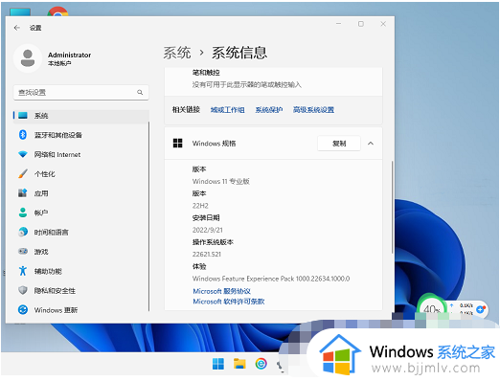Click the 2022/9/21 install date text
Image resolution: width=500 pixels, height=381 pixels.
pyautogui.click(x=208, y=230)
